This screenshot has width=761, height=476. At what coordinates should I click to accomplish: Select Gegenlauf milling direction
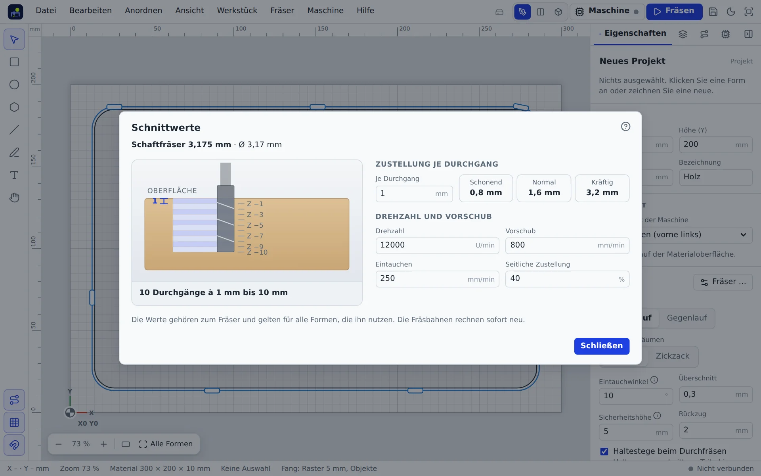click(x=686, y=318)
